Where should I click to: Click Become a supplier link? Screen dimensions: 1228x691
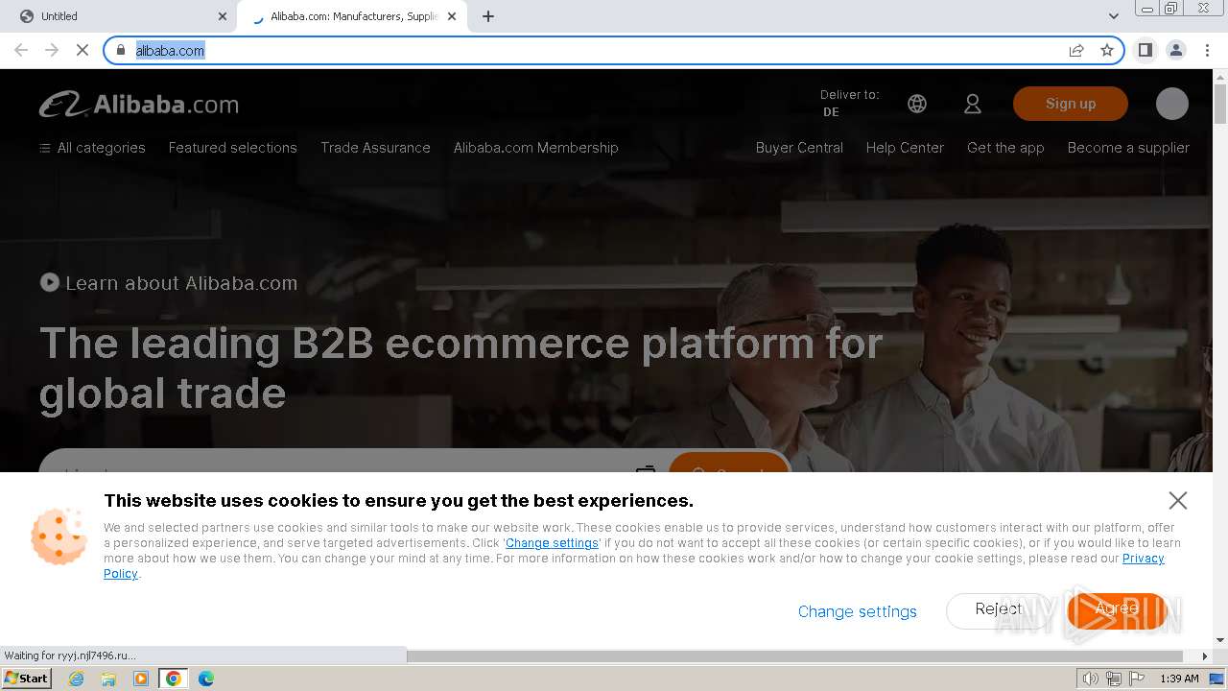point(1128,148)
